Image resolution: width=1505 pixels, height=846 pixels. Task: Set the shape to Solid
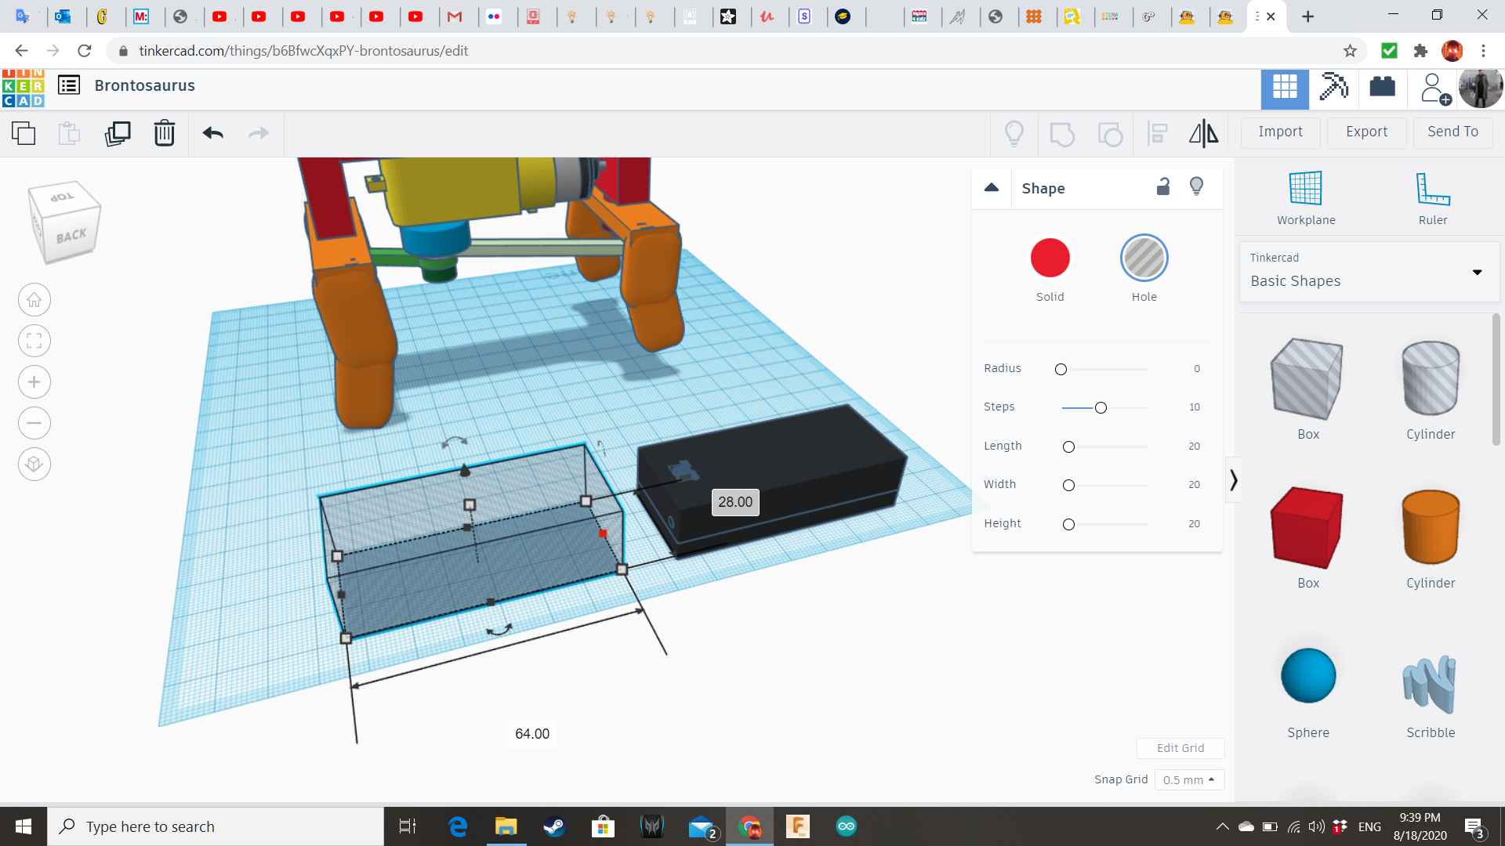pyautogui.click(x=1050, y=258)
